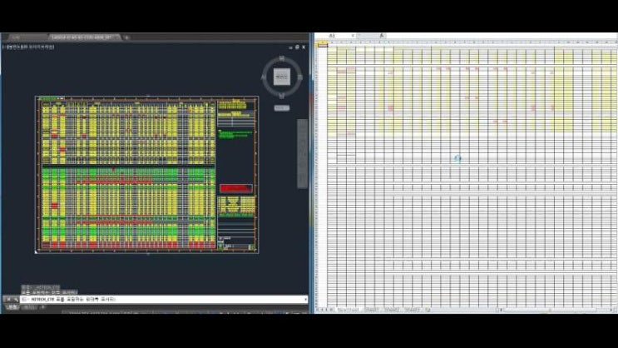Open the Excel Name Box dropdown arrow
Viewport: 618px width, 348px height.
353,36
